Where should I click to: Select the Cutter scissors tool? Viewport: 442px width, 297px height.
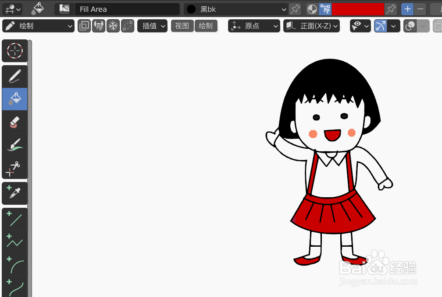[x=14, y=168]
